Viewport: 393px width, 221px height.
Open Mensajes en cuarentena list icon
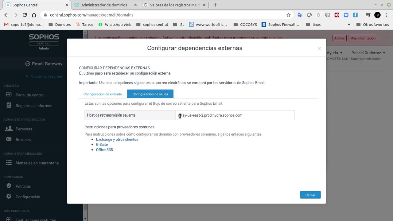tap(9, 163)
